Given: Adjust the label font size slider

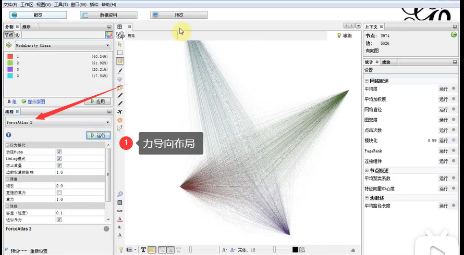Looking at the screenshot, I should tap(275, 250).
